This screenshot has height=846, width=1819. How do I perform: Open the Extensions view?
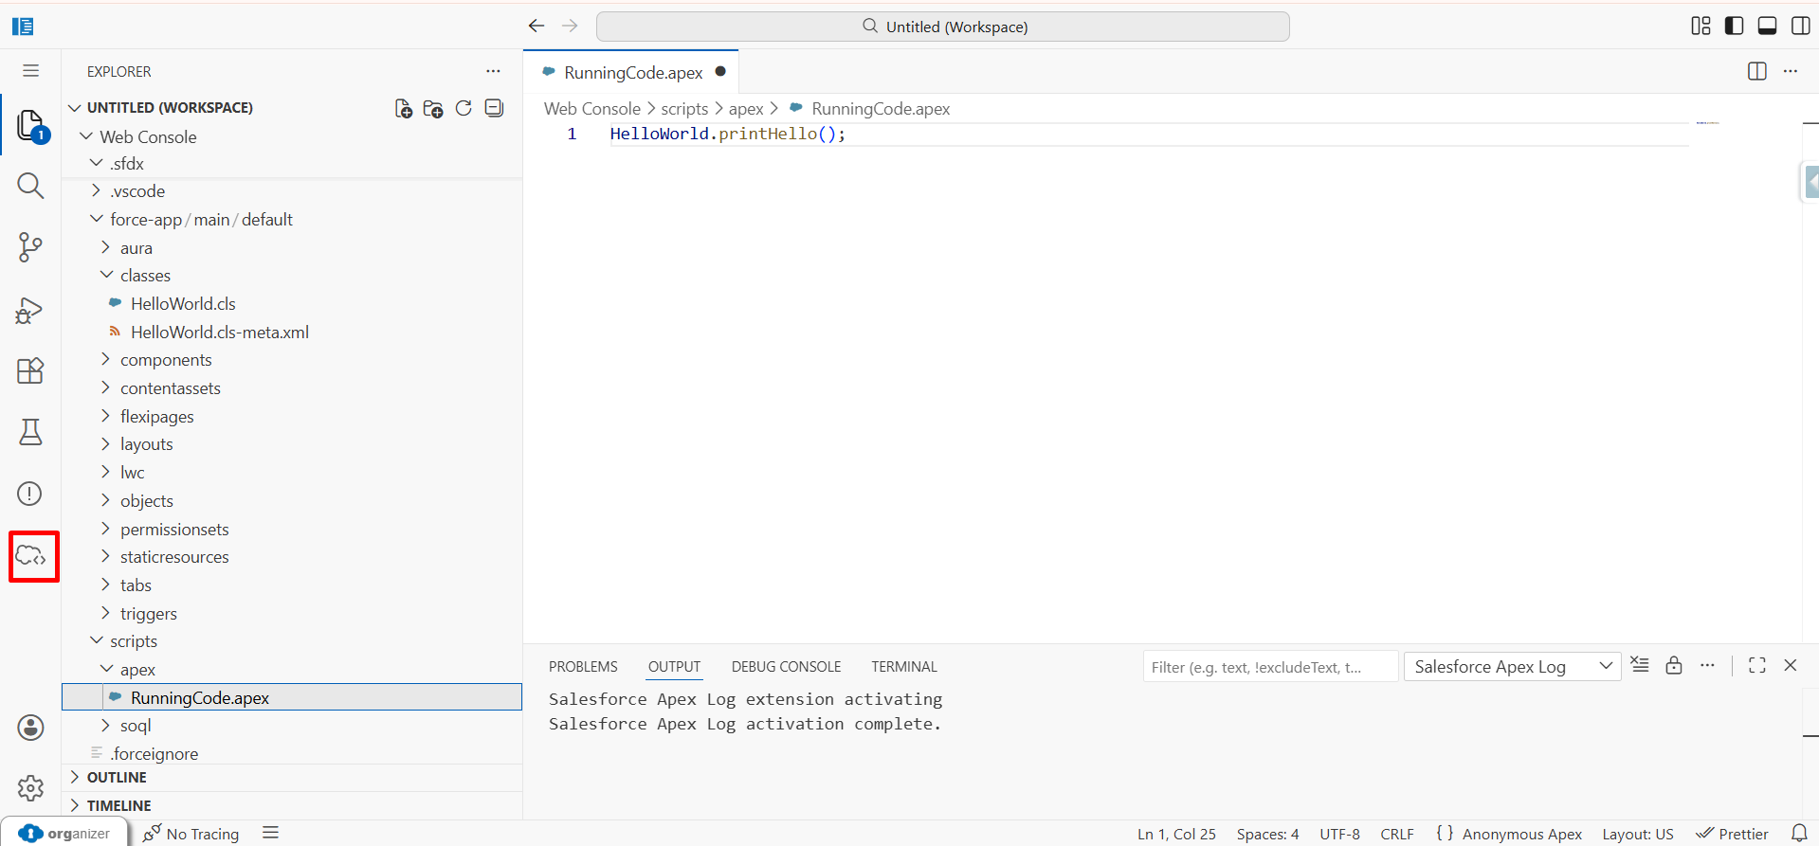tap(30, 370)
